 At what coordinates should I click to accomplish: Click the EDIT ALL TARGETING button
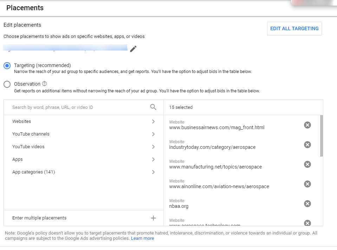tap(294, 29)
